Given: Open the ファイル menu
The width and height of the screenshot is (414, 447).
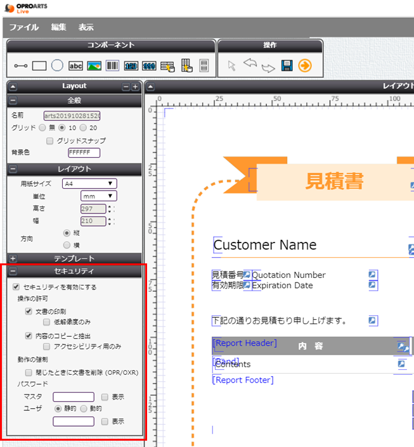Looking at the screenshot, I should pos(24,27).
